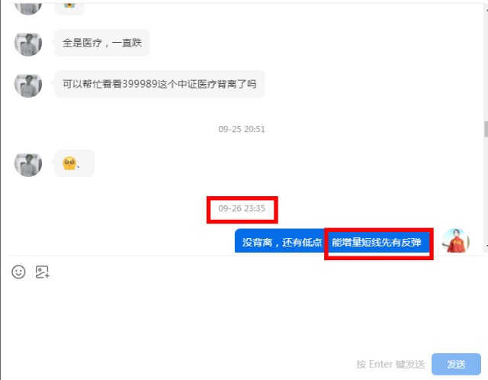The width and height of the screenshot is (488, 380).
Task: Click the partially visible emoji bubble at top
Action: [x=69, y=8]
